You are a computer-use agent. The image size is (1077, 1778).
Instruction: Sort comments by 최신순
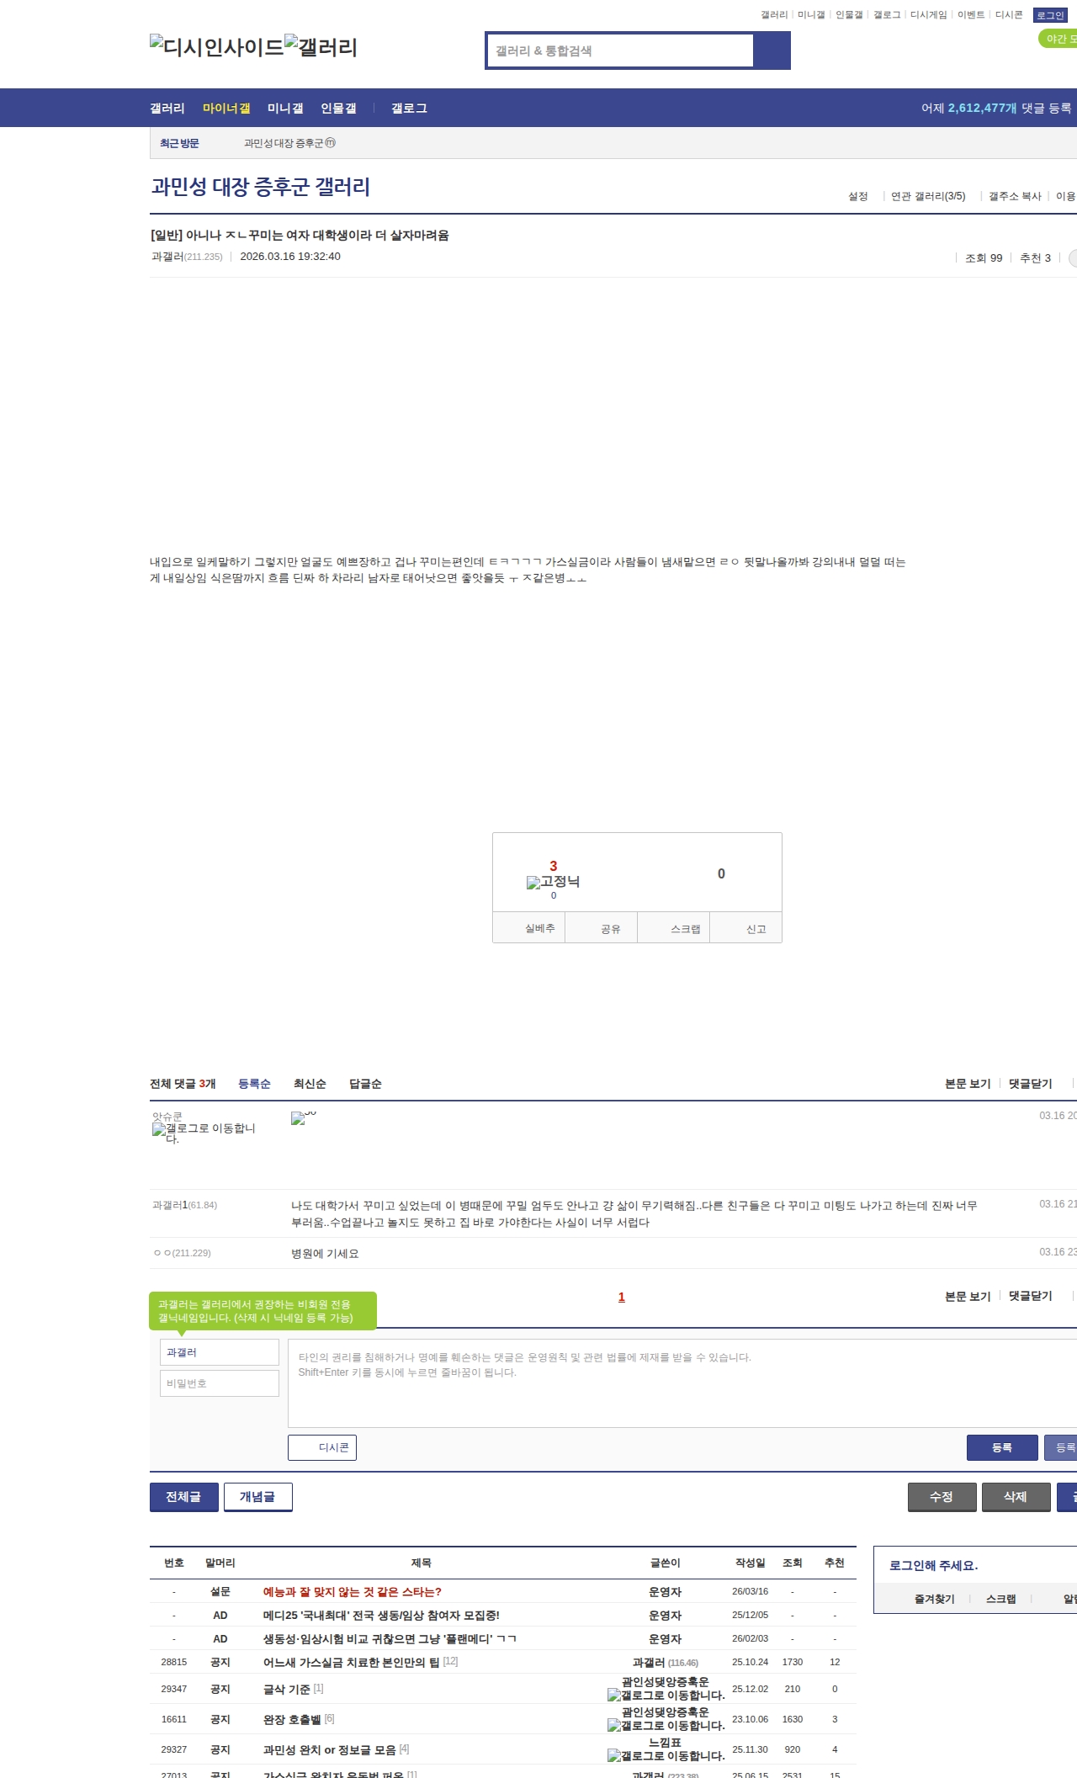coord(310,1084)
